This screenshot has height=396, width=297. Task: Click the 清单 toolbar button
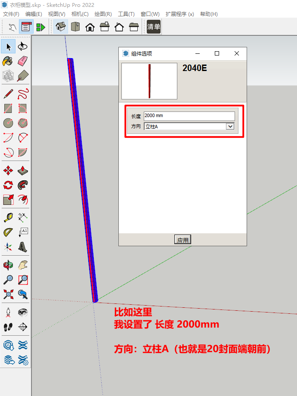coord(154,27)
